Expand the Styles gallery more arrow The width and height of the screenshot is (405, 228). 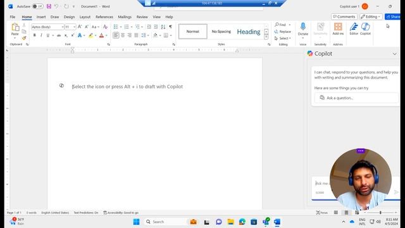(266, 37)
